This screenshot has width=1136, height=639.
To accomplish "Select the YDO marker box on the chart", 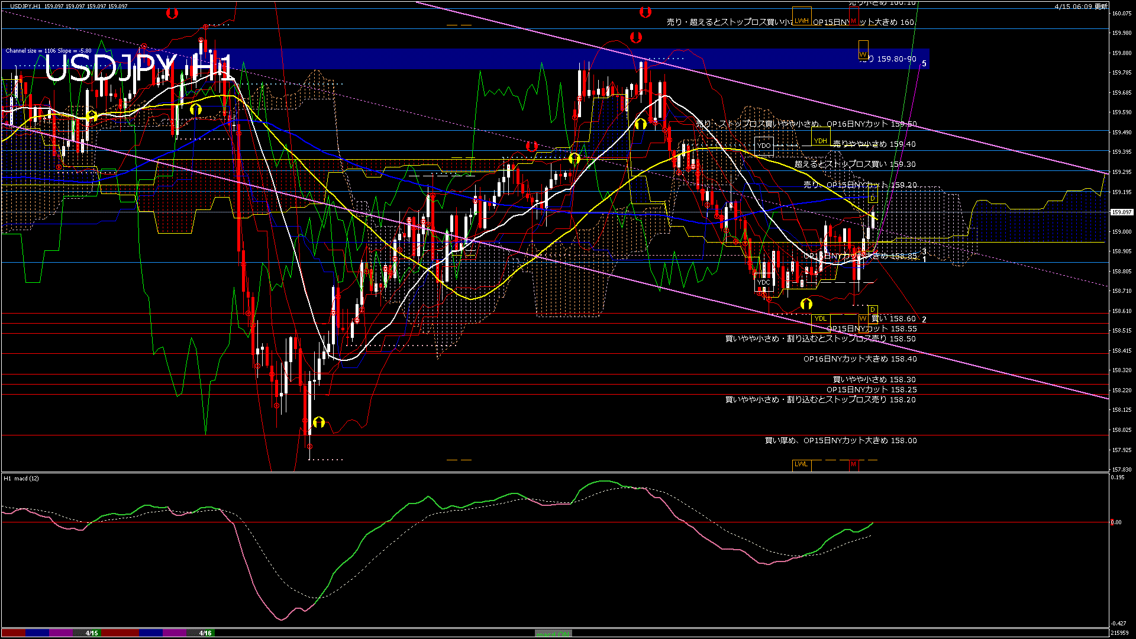I will pos(764,144).
